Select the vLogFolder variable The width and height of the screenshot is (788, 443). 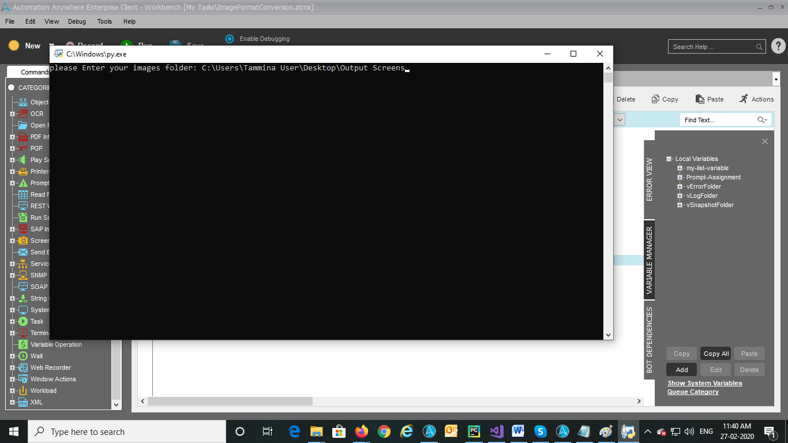[702, 196]
